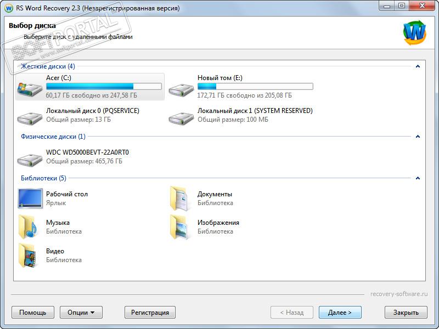Click the Физические диски (1) heading

coord(53,137)
